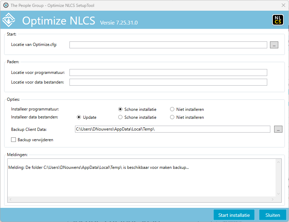Click the Backup Client Data label
The image size is (289, 222).
[x=29, y=129]
